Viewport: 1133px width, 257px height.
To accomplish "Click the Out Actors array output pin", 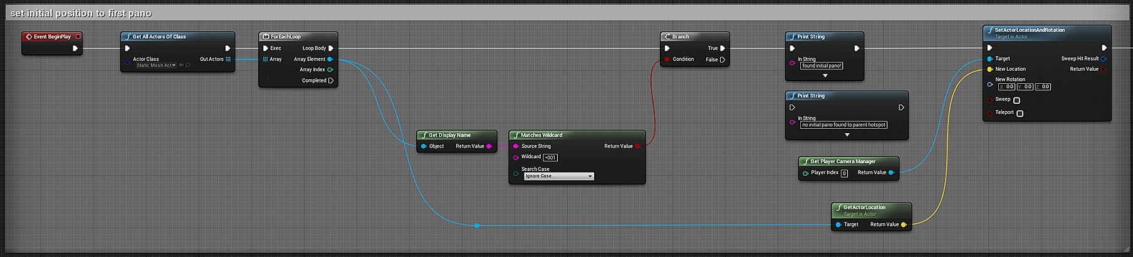I will [228, 59].
